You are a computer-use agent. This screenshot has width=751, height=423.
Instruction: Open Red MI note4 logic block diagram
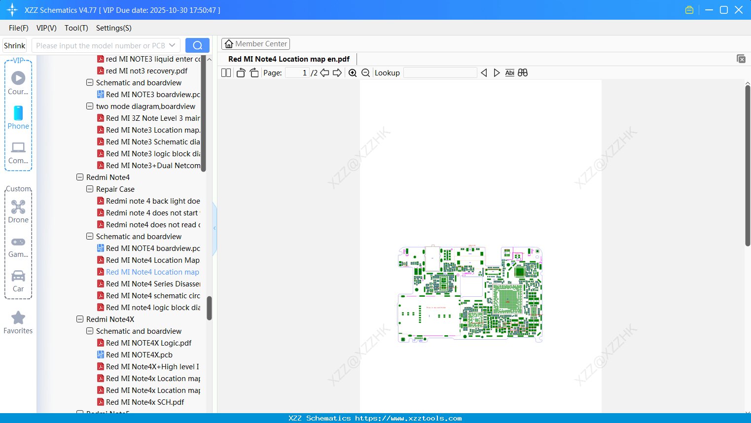pos(148,308)
